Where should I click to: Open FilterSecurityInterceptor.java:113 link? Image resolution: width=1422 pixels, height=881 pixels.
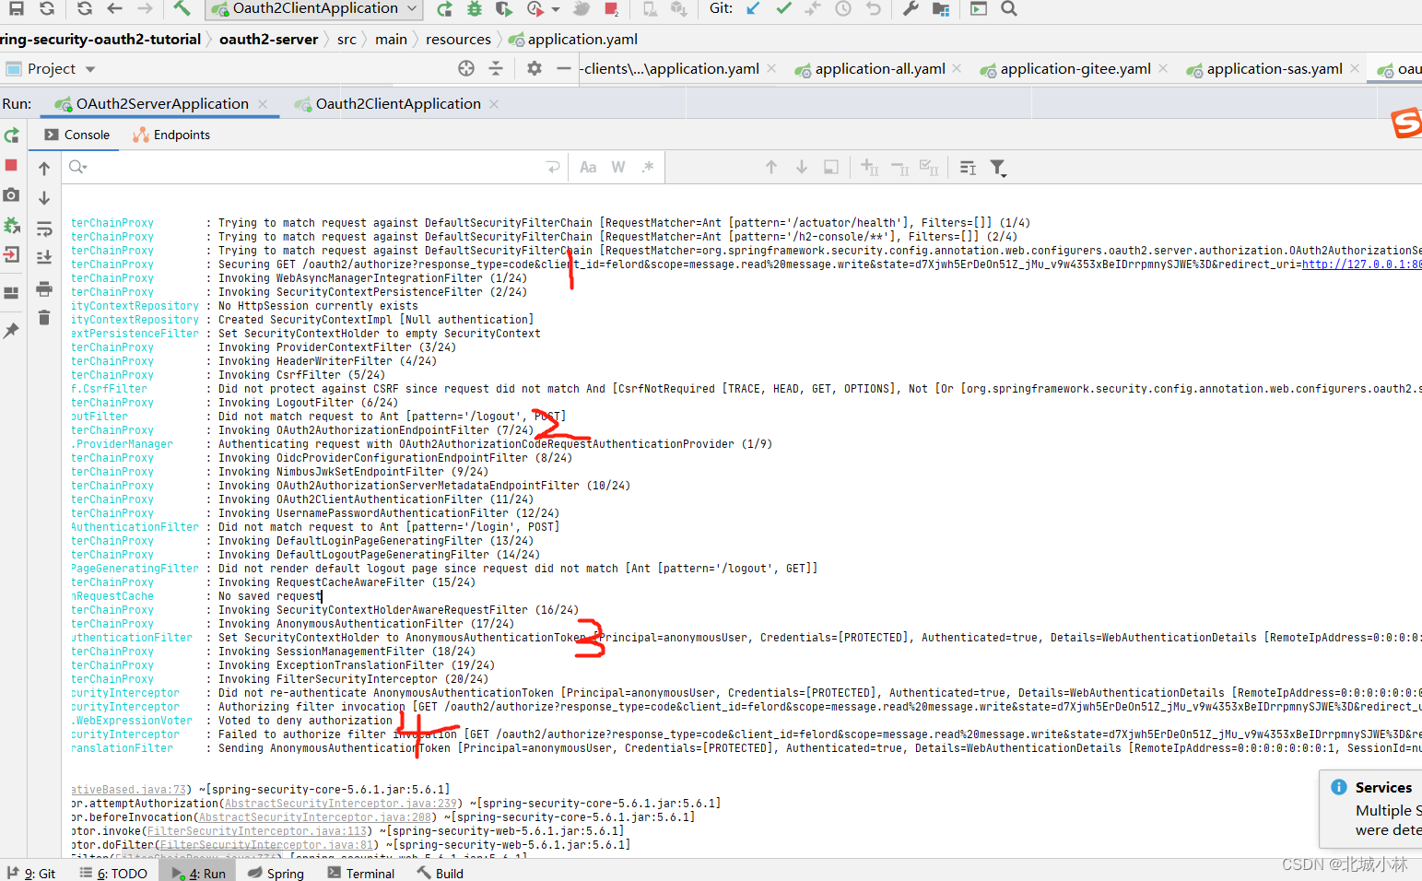point(257,831)
